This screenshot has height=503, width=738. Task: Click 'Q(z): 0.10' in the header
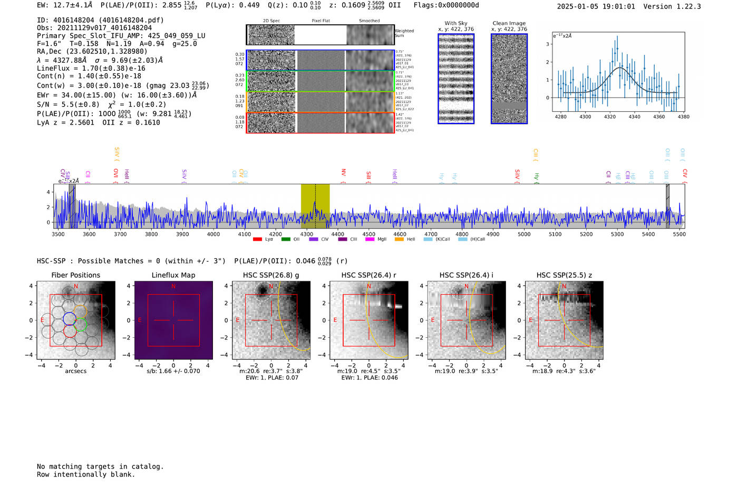(288, 5)
